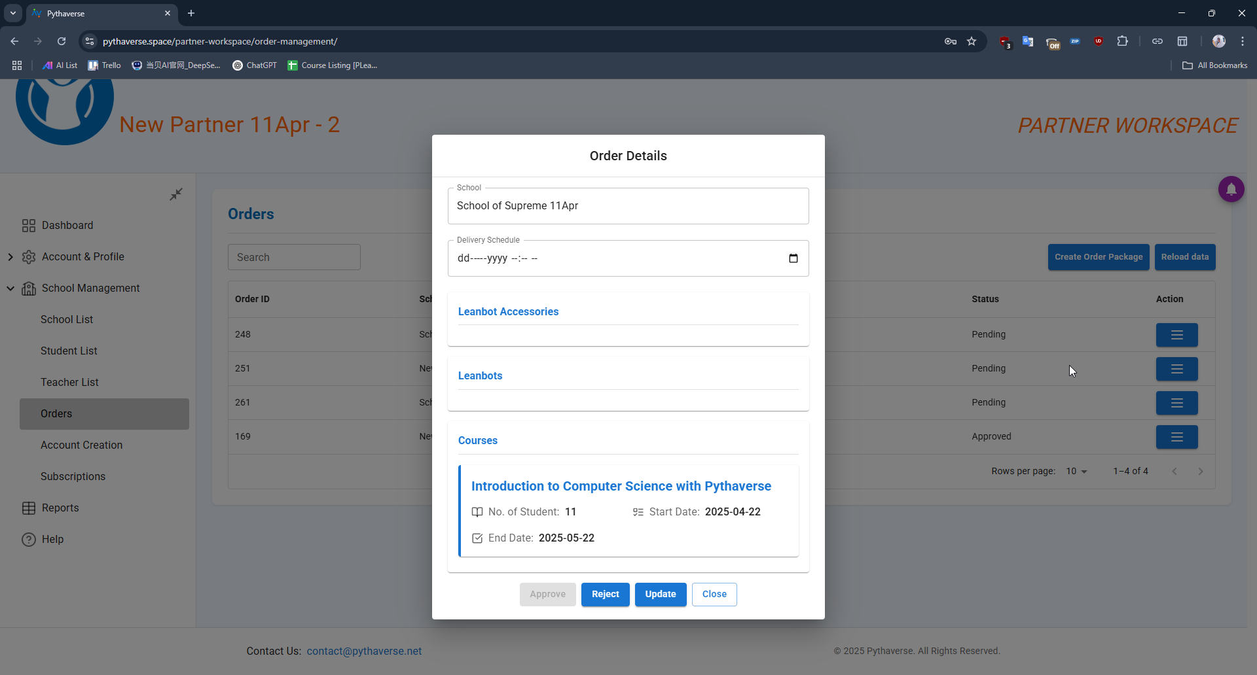Open action menu for order 169

(x=1176, y=437)
